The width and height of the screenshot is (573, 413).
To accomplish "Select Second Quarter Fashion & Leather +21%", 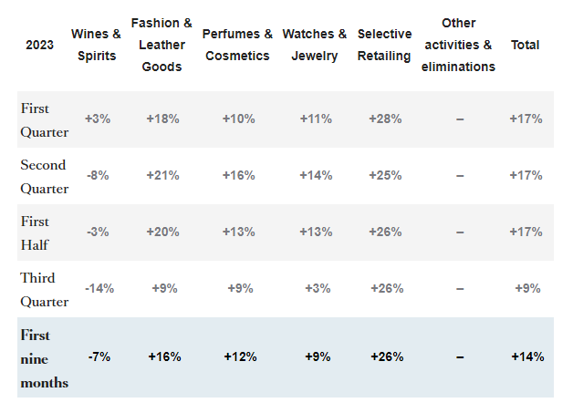I will pyautogui.click(x=163, y=176).
